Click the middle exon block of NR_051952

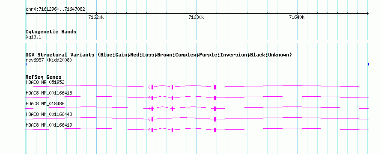[x=172, y=87]
